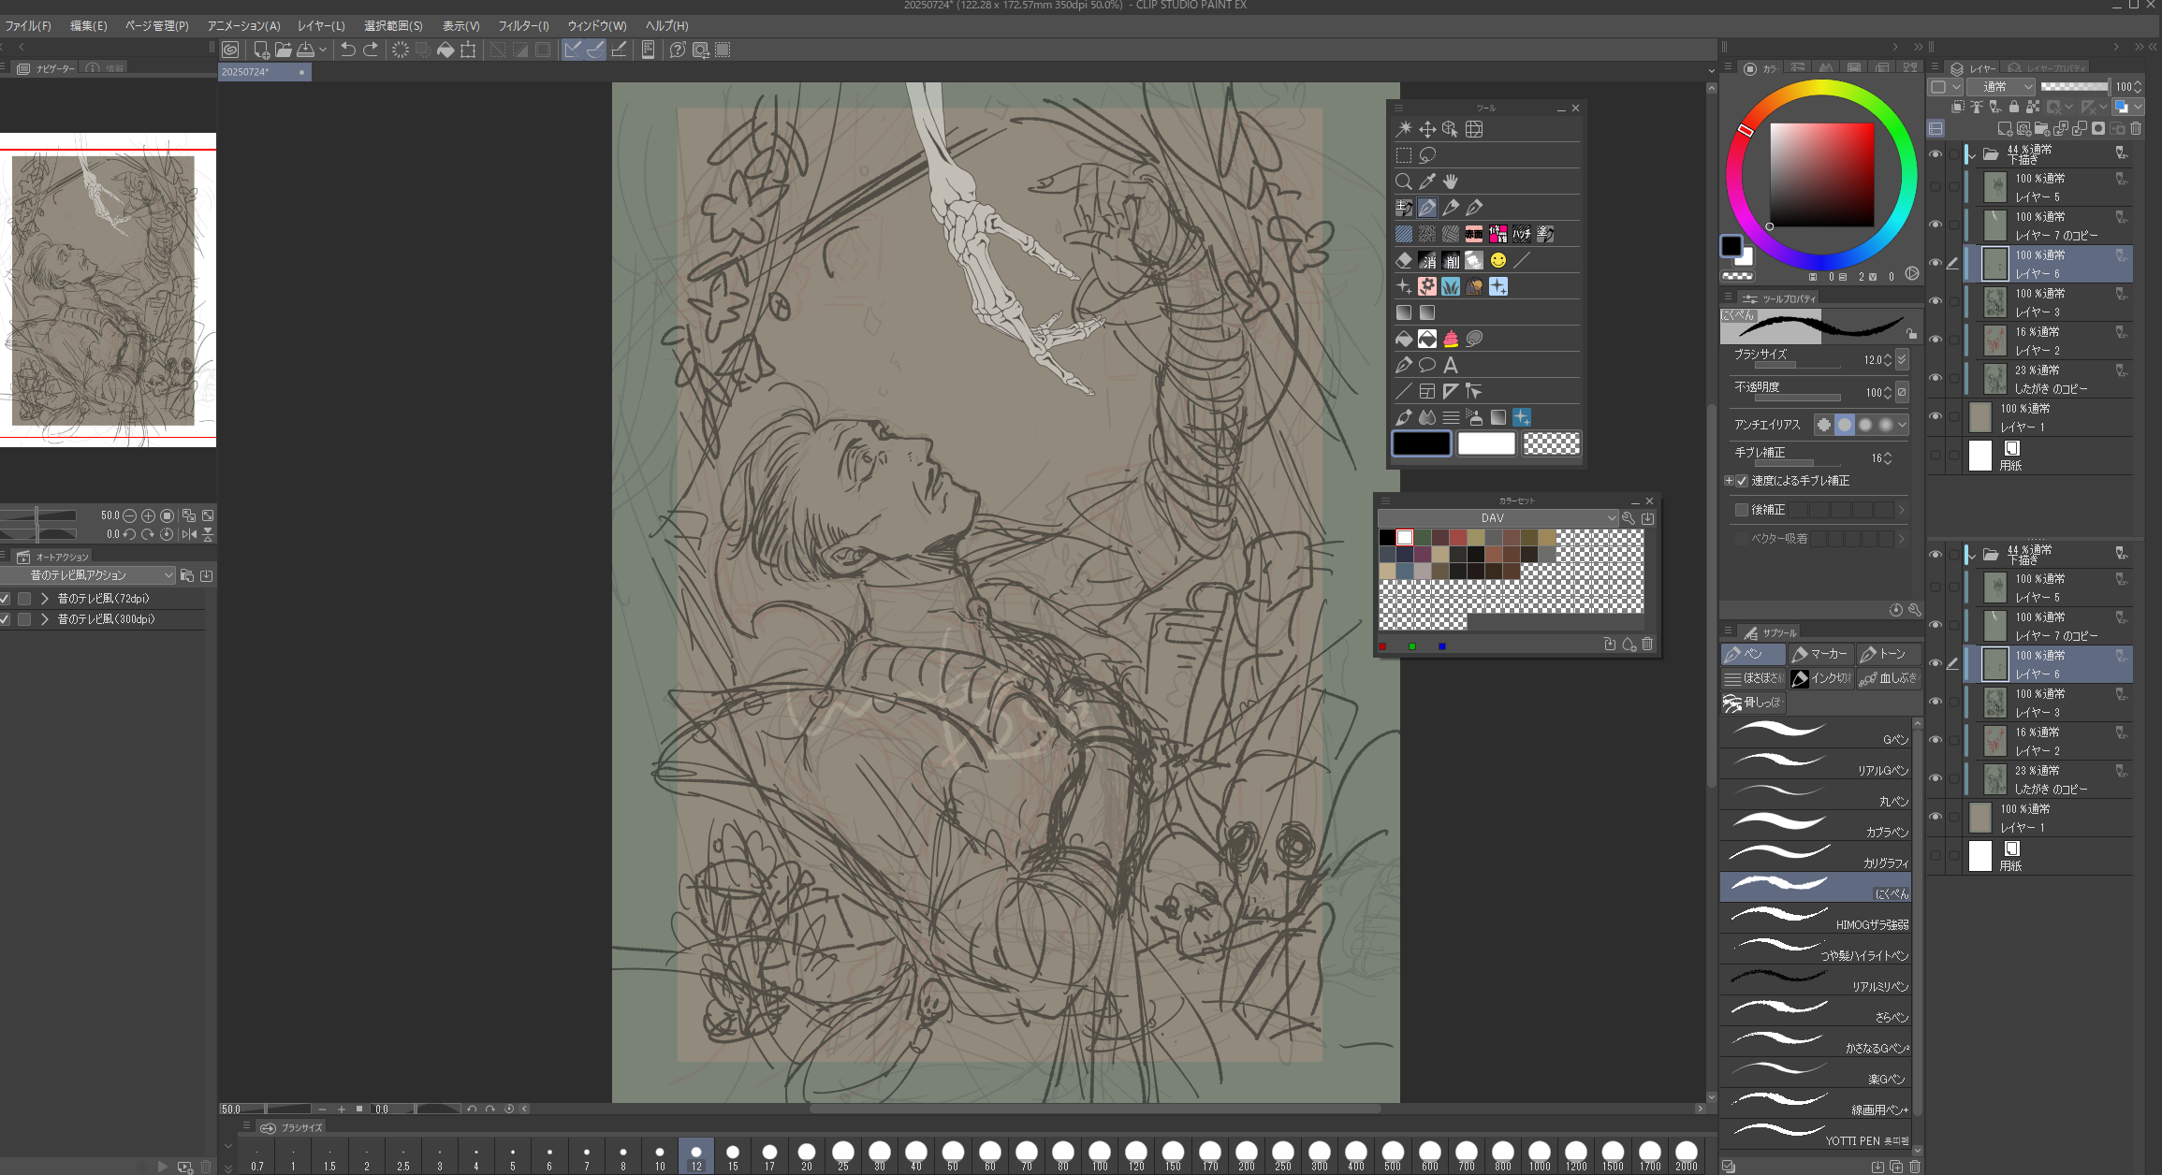Open the DAV color set dropdown
The image size is (2162, 1175).
click(1499, 517)
